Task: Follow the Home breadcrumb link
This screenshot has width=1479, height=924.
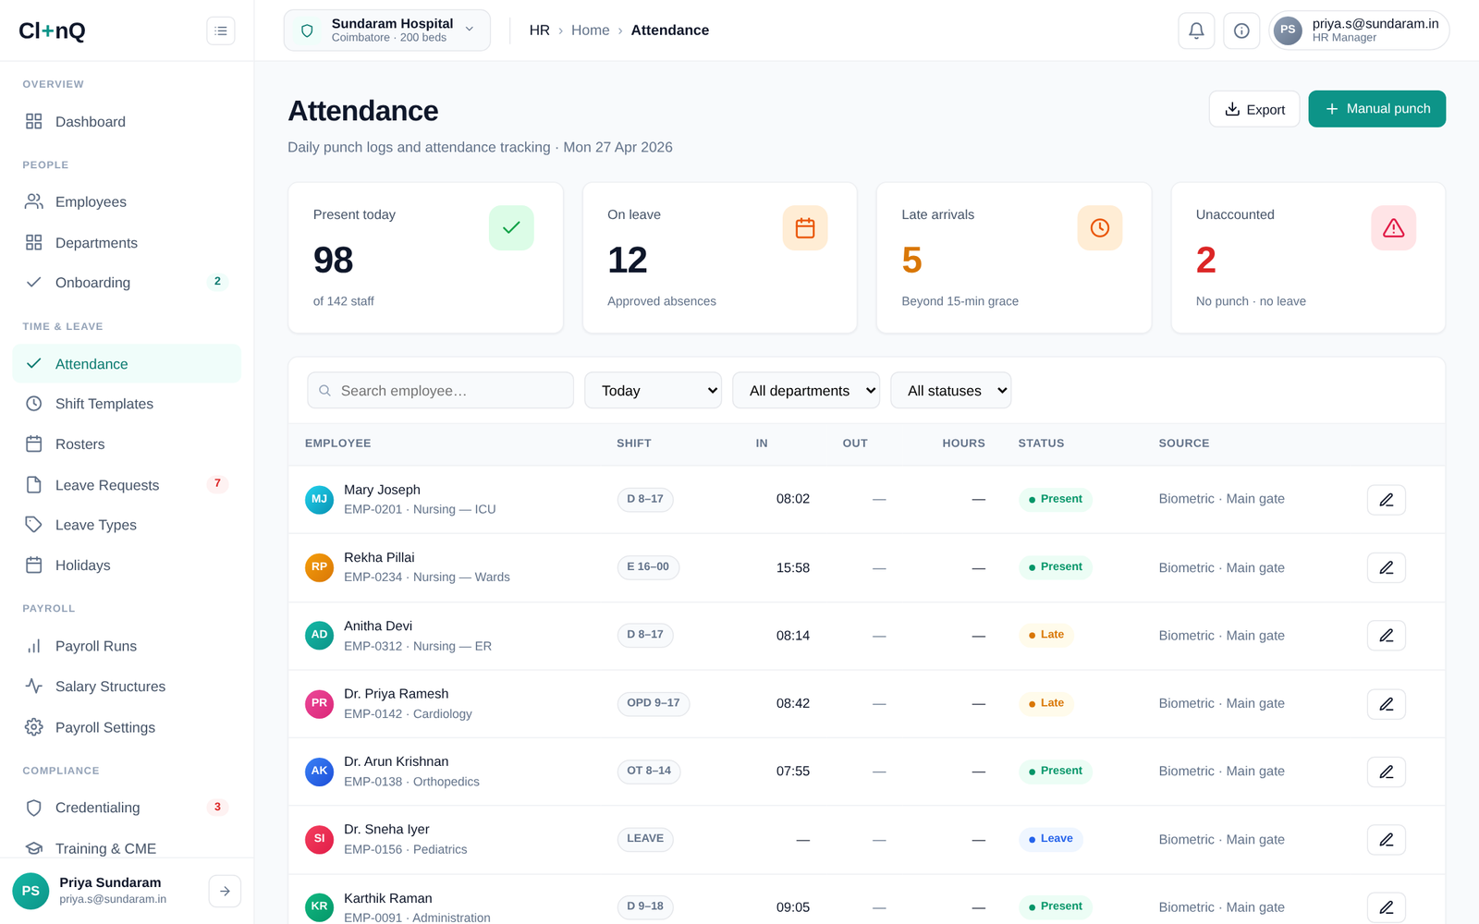Action: [590, 30]
